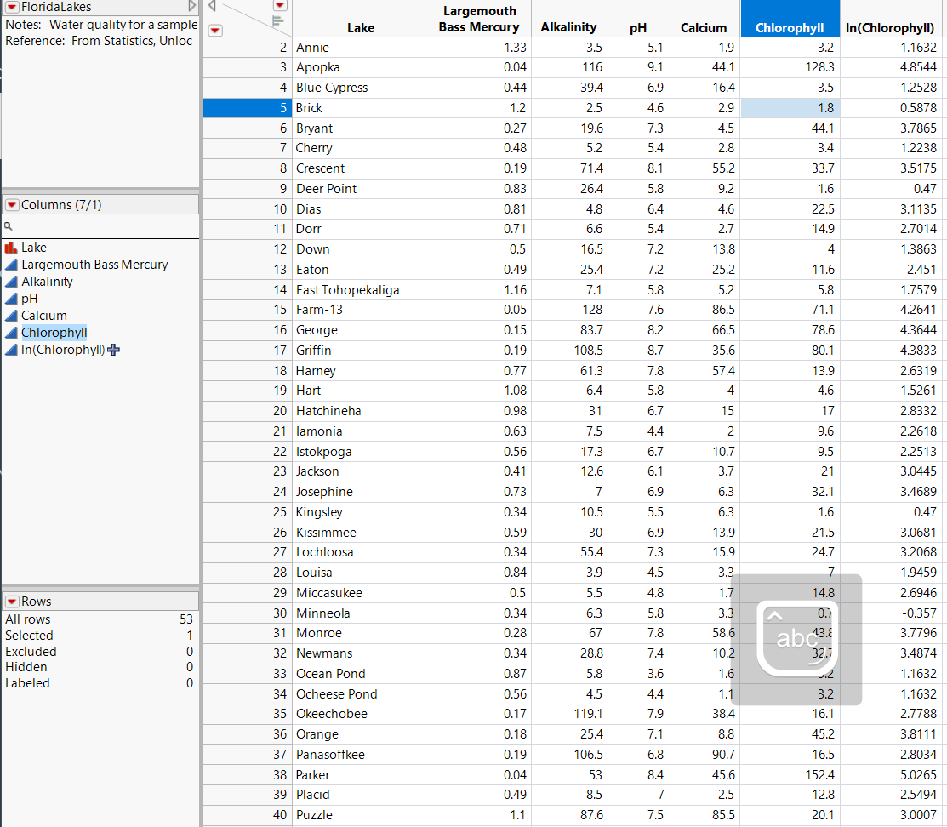Click the Selected label in Rows panel

tap(29, 635)
